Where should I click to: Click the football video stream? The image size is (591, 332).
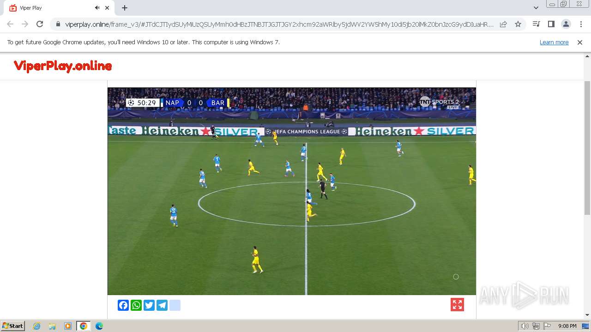[292, 191]
